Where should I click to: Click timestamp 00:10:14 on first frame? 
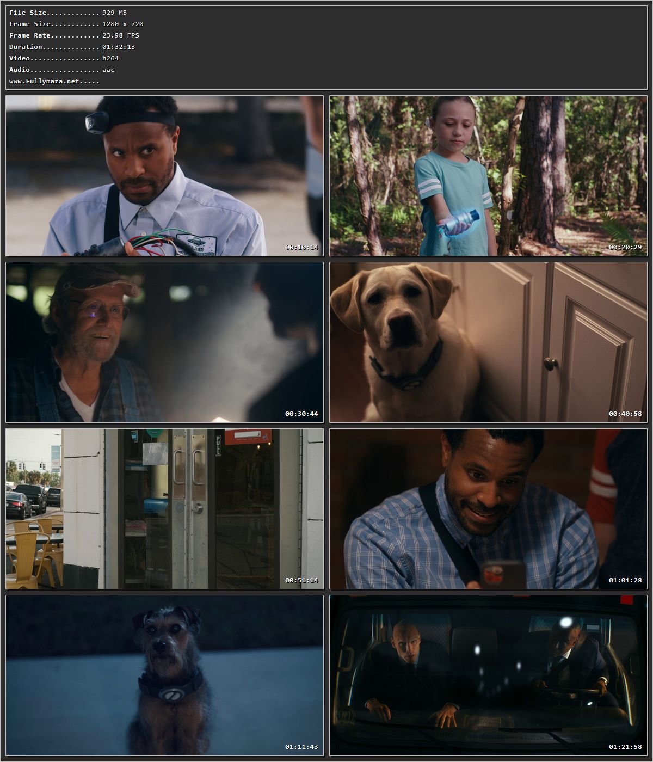(301, 247)
